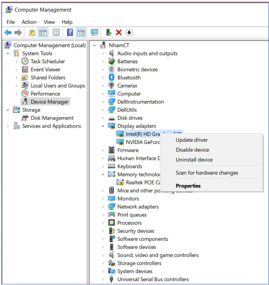Select the Human Interface Devices category

tap(139, 158)
